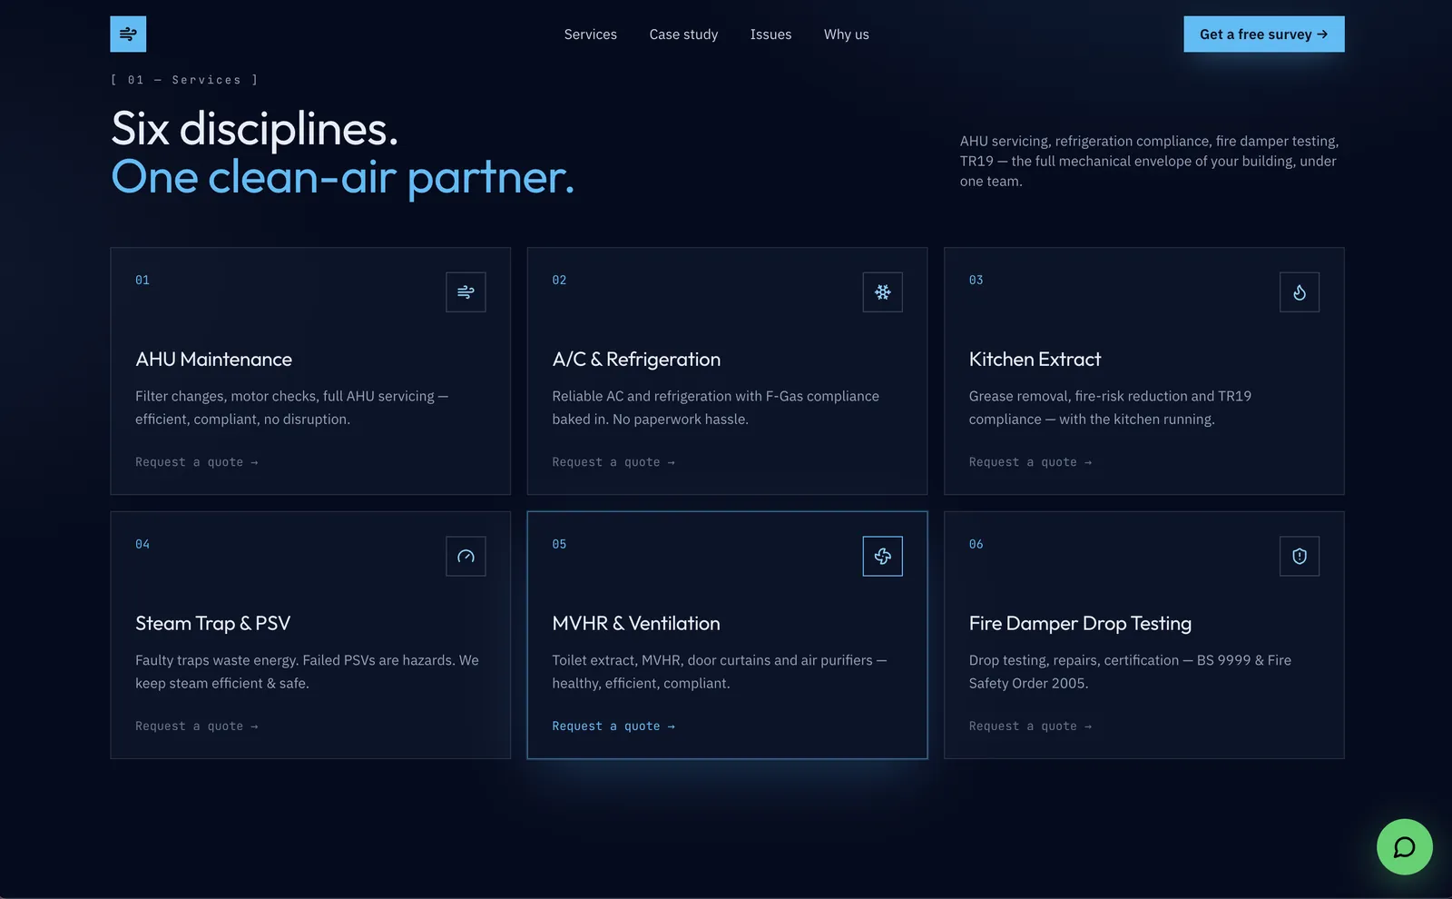Screen dimensions: 1452x899
Task: Open the Case study nav item
Action: (683, 35)
